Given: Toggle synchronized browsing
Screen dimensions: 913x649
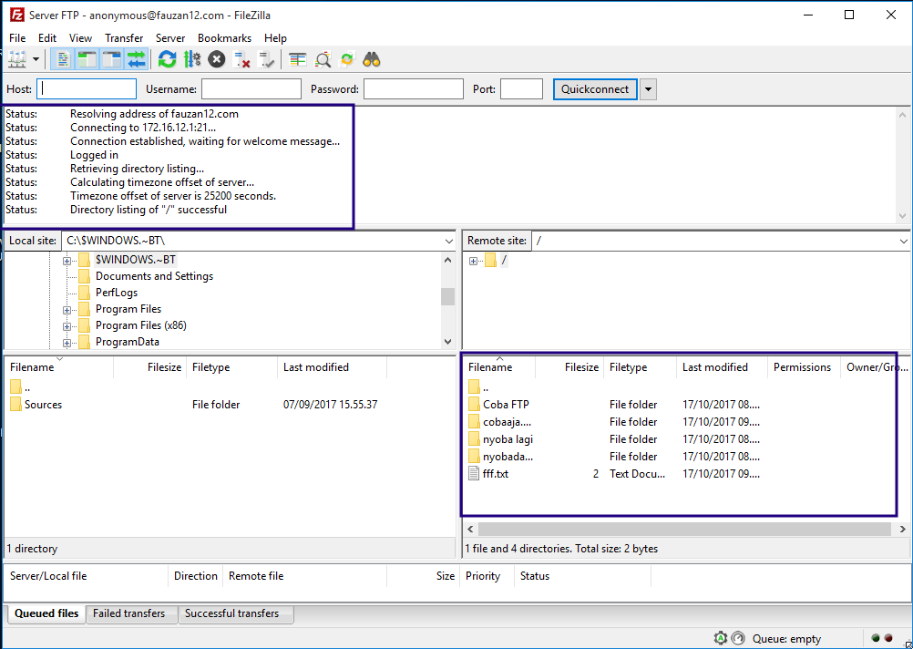Looking at the screenshot, I should coord(346,58).
